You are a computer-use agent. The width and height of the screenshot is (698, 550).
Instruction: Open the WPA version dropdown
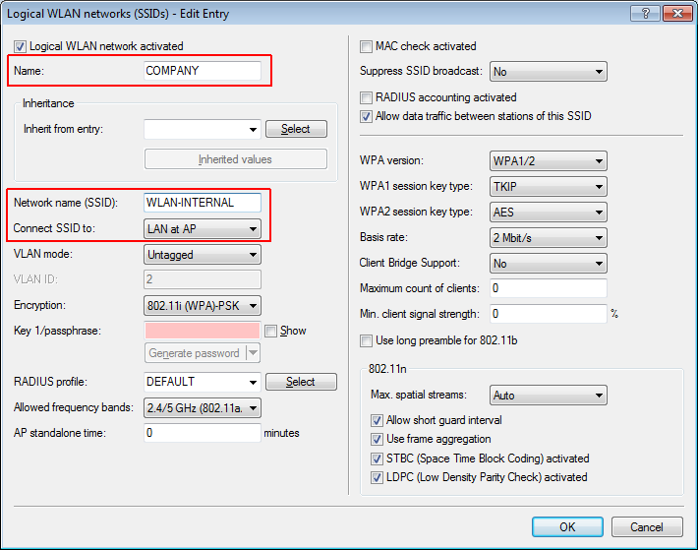coord(548,161)
